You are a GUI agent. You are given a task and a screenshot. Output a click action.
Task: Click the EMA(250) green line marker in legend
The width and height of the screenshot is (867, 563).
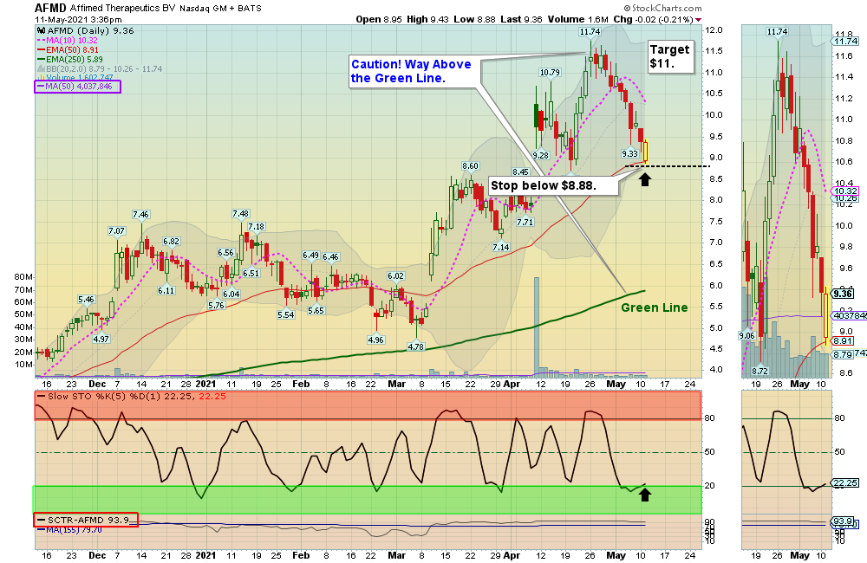pos(41,58)
